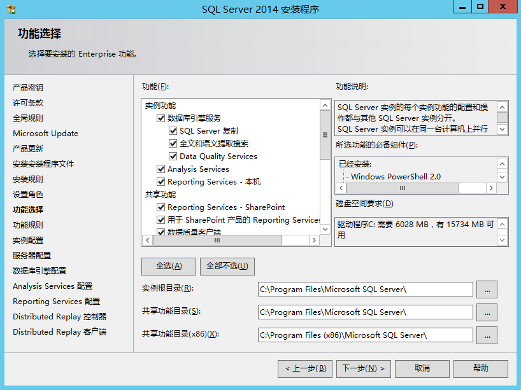This screenshot has width=521, height=390.
Task: Click 共享功能目录(S) path field
Action: pyautogui.click(x=366, y=312)
